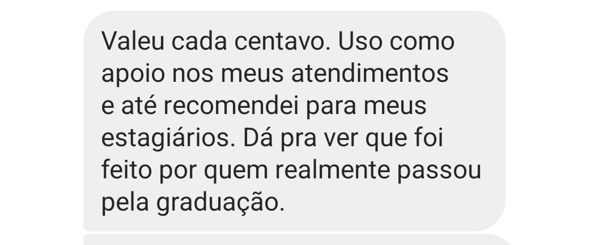Click the word 'como' ending the first line
The height and width of the screenshot is (245, 612).
click(422, 42)
